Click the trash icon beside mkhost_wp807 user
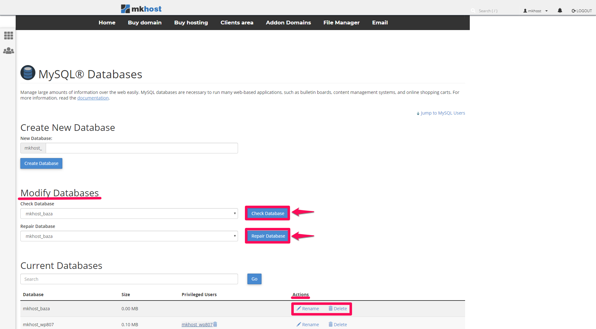The width and height of the screenshot is (596, 329). pyautogui.click(x=215, y=324)
